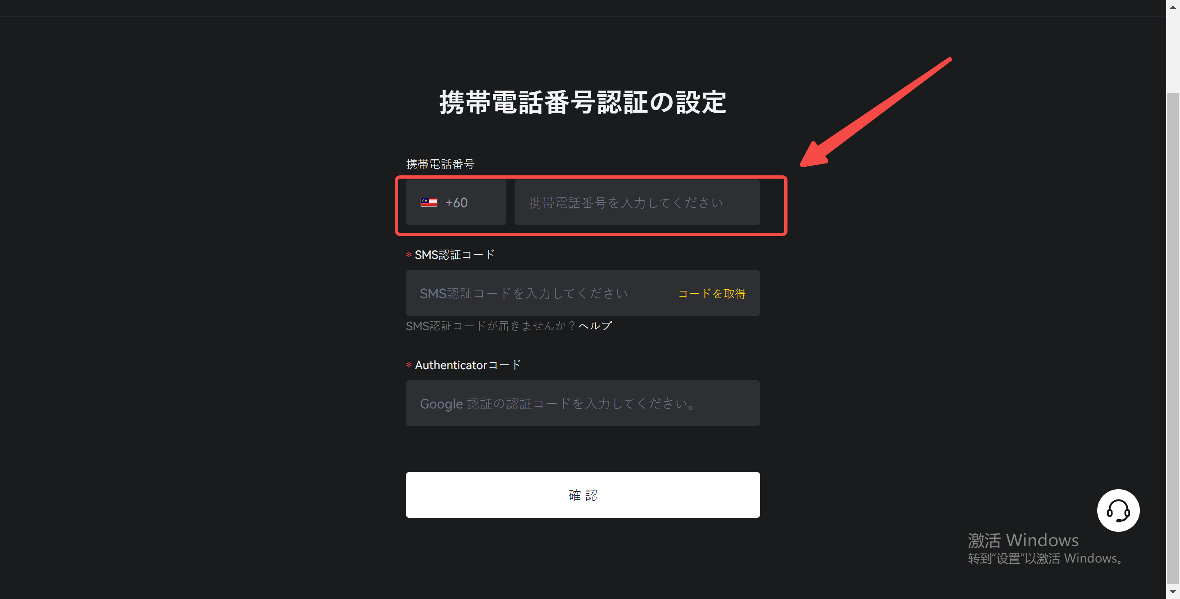Viewport: 1180px width, 599px height.
Task: Click the SMS認証コード field label
Action: [x=454, y=254]
